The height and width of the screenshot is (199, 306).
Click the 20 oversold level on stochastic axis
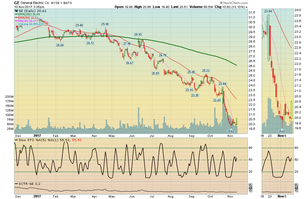[250, 172]
